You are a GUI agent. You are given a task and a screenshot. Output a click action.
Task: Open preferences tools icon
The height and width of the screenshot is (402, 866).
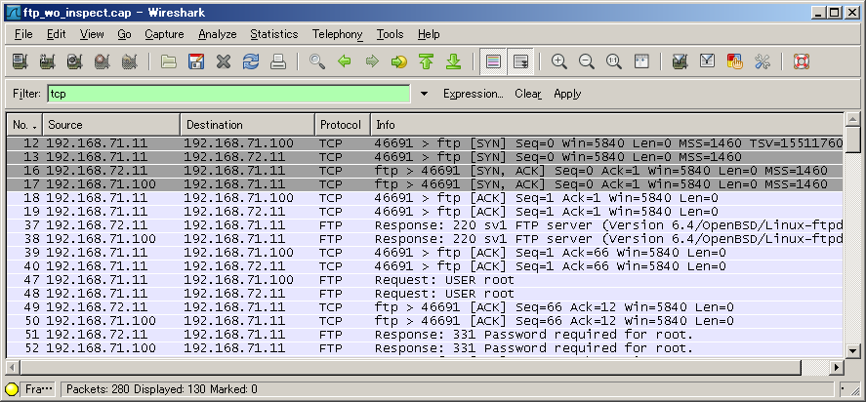pos(763,61)
